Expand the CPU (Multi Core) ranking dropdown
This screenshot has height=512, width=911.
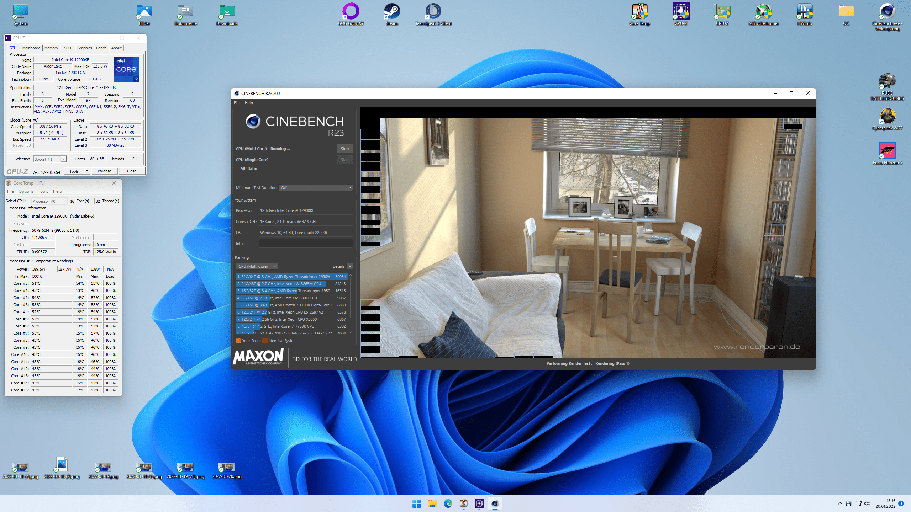(257, 266)
